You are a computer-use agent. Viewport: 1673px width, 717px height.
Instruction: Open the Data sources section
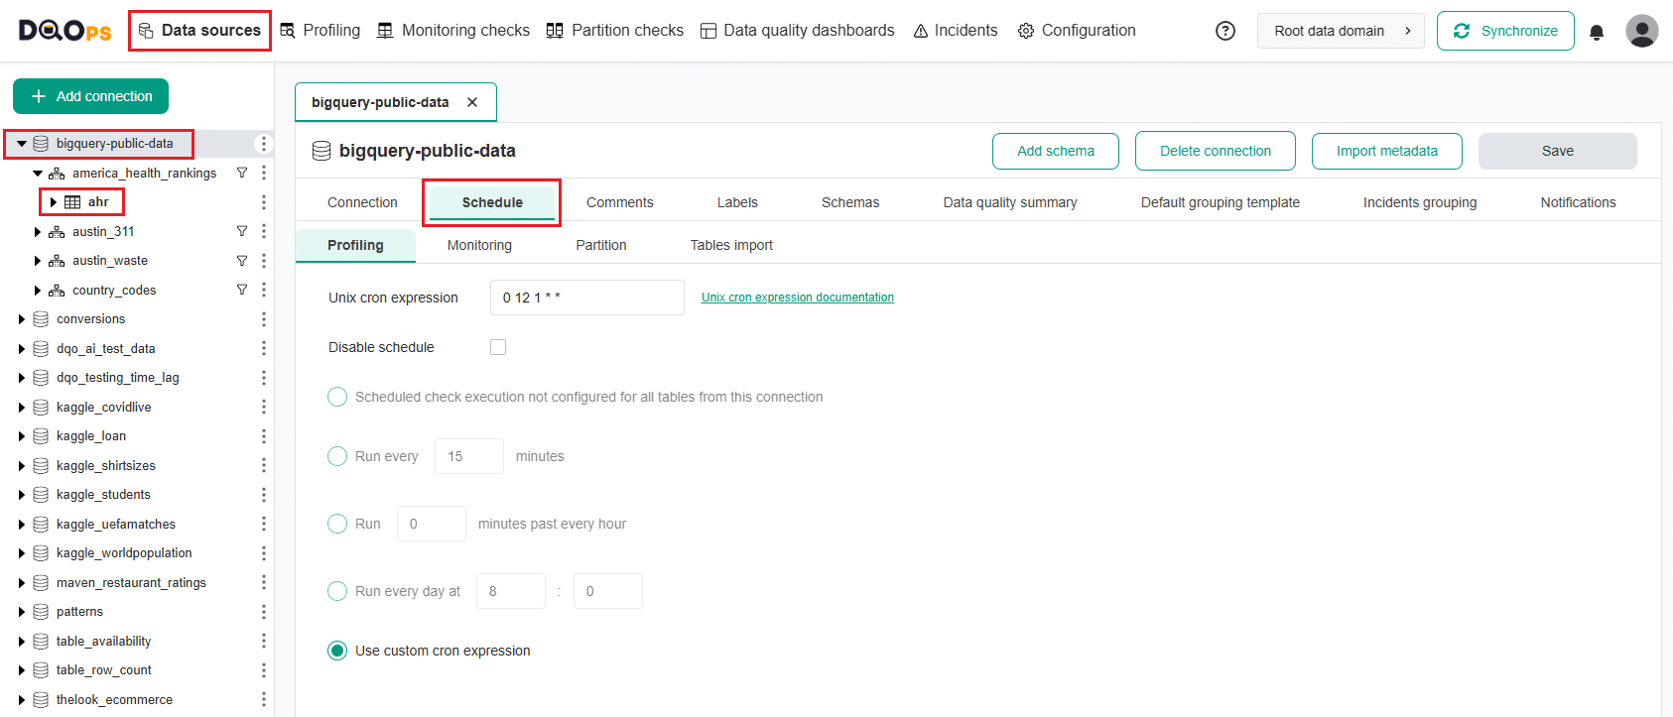point(199,31)
